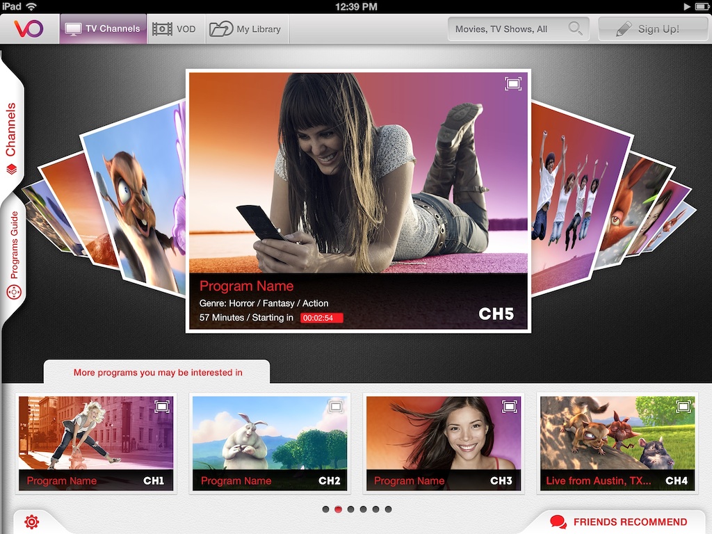Tap fullscreen icon on CH3 thumbnail
Screen dimensions: 712x534
click(510, 406)
